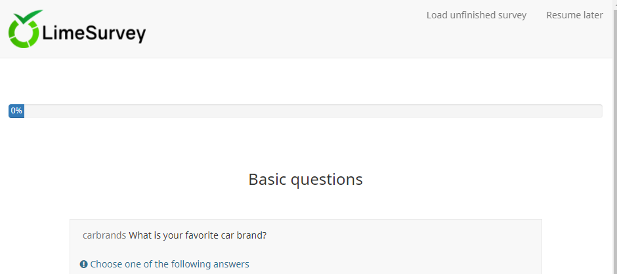Click the right end of the progress bar
617x274 pixels.
point(596,111)
